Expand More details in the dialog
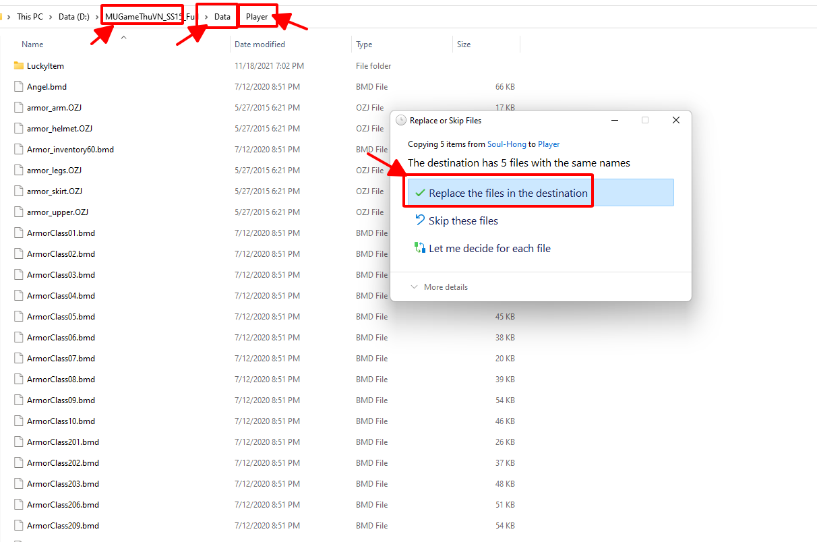Viewport: 817px width, 542px height. pyautogui.click(x=440, y=287)
